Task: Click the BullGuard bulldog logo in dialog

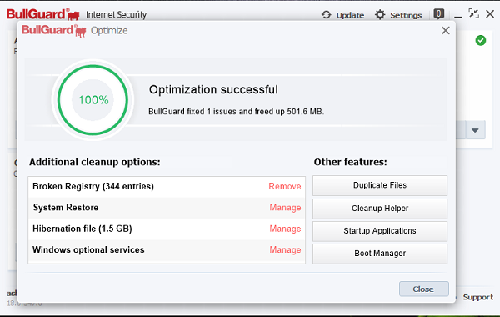Action: pos(81,32)
